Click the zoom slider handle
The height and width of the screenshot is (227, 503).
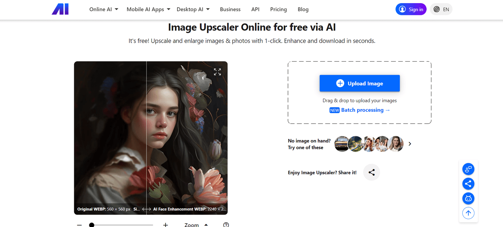pos(91,225)
